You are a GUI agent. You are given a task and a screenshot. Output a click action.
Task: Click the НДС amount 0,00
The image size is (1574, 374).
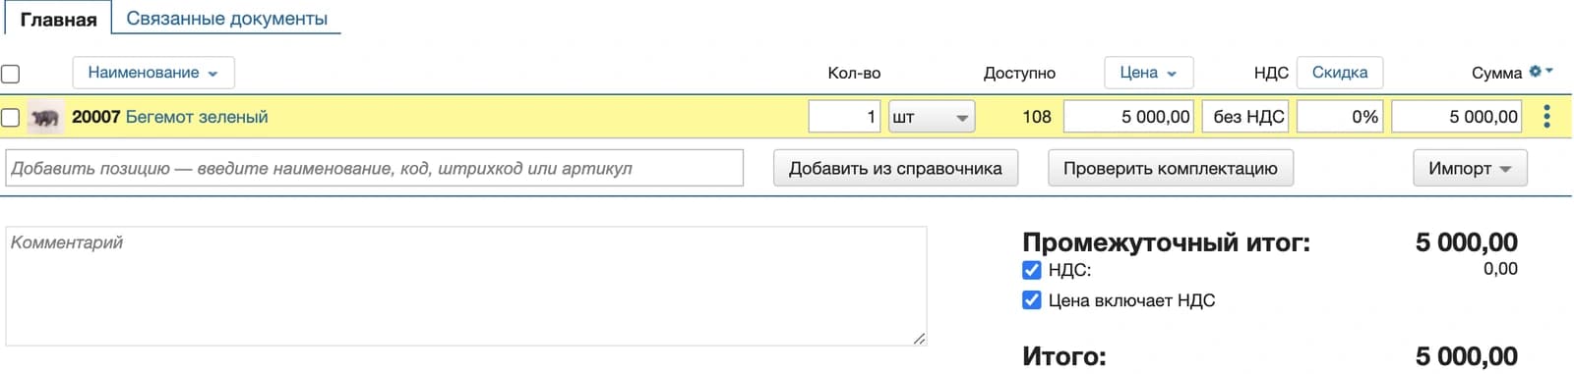pyautogui.click(x=1500, y=269)
